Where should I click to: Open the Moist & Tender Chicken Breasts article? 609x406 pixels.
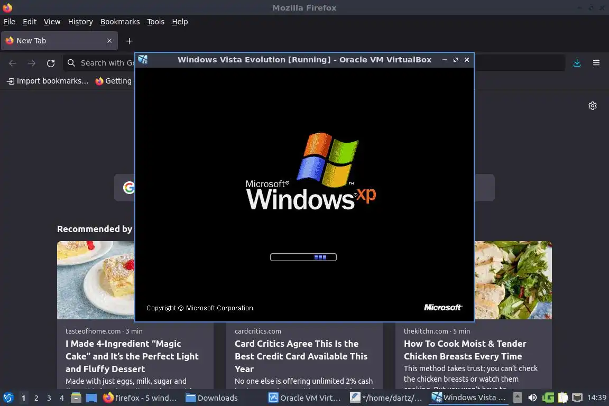[465, 350]
